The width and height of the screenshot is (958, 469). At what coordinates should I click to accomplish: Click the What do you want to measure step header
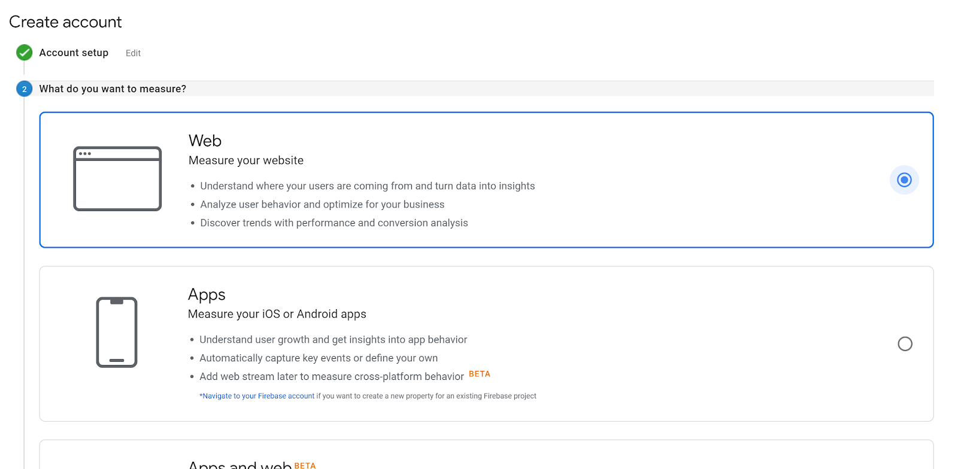pyautogui.click(x=113, y=89)
